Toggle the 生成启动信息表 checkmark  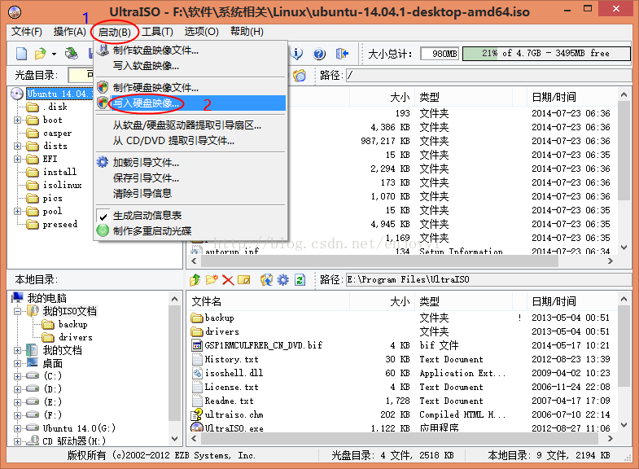pos(103,216)
